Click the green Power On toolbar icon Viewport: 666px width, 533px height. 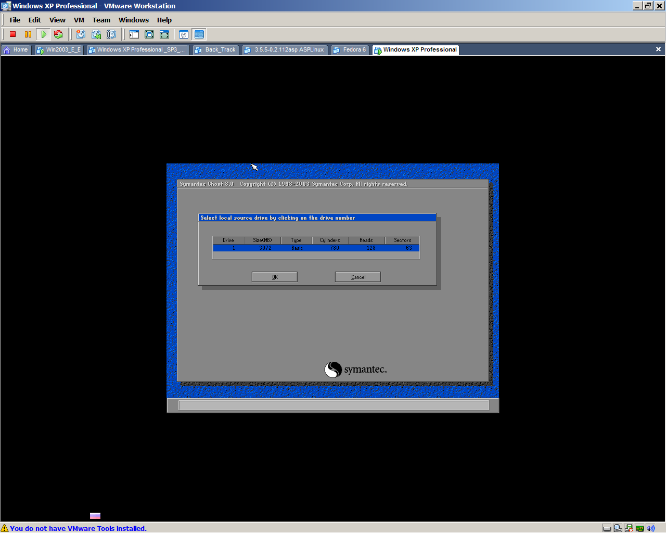pyautogui.click(x=44, y=34)
